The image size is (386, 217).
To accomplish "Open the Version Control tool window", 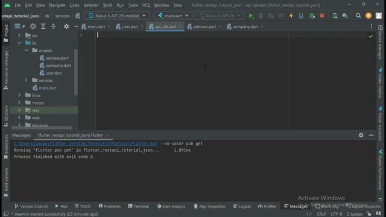I will [31, 206].
